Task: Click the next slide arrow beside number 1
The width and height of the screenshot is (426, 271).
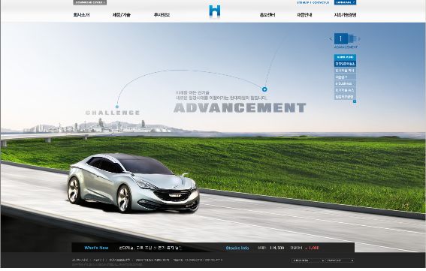Action: click(359, 39)
